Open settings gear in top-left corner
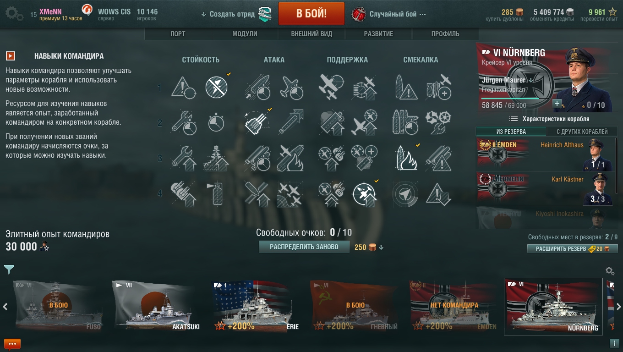The image size is (623, 352). click(x=14, y=14)
